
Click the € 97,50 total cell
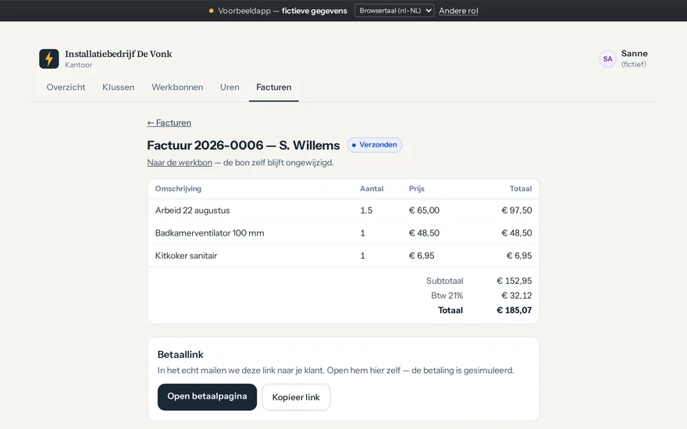(517, 210)
